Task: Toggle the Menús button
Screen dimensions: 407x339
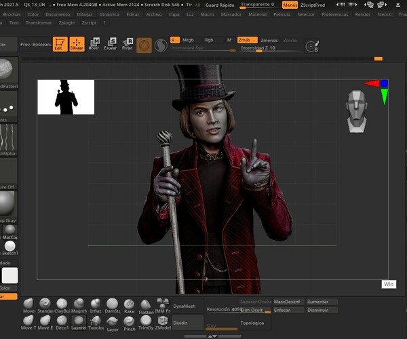Action: (290, 5)
